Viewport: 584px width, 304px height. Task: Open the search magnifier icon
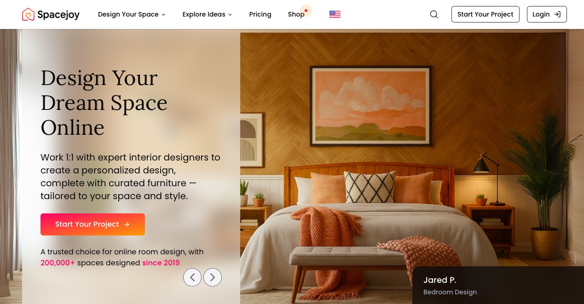[x=434, y=14]
